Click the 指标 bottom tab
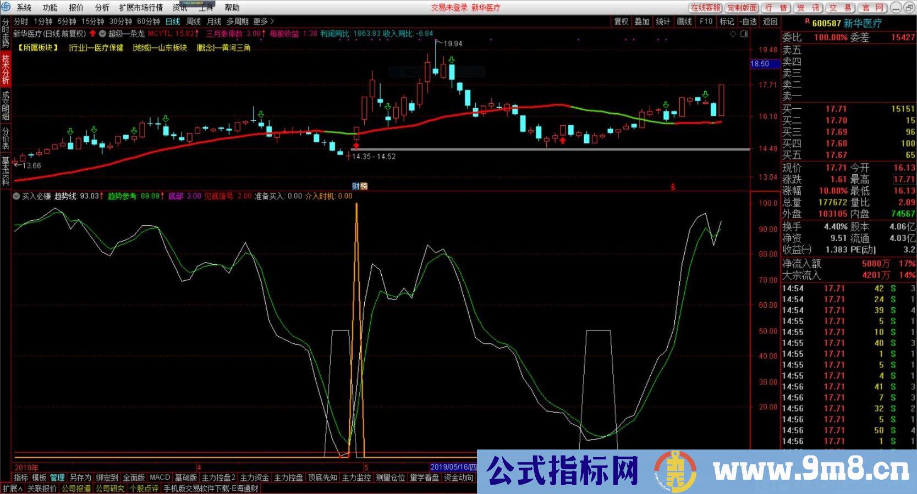Viewport: 917px width, 494px height. tap(21, 478)
